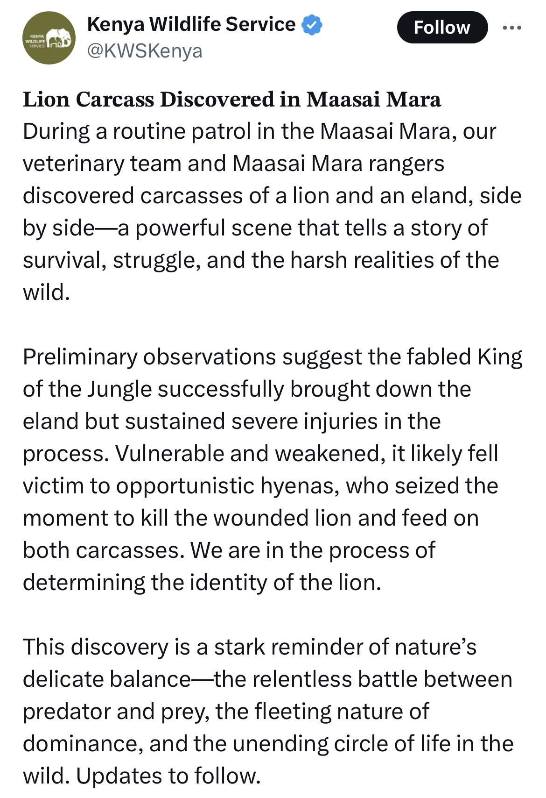The height and width of the screenshot is (798, 546).
Task: Open the Kenya Wildlife Service profile avatar
Action: [49, 38]
